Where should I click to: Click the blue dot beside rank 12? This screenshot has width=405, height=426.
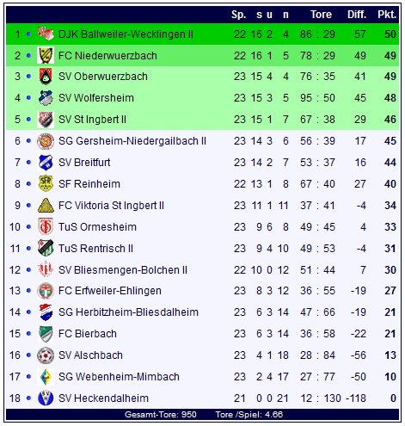click(28, 269)
